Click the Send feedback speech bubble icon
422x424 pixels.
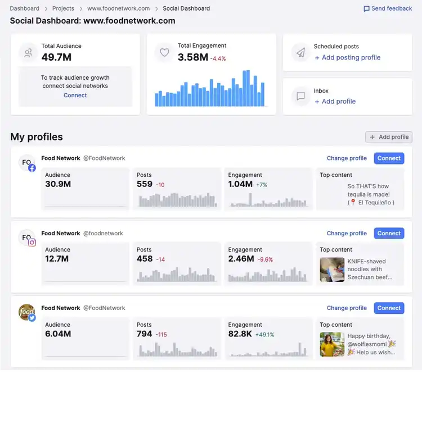(366, 8)
